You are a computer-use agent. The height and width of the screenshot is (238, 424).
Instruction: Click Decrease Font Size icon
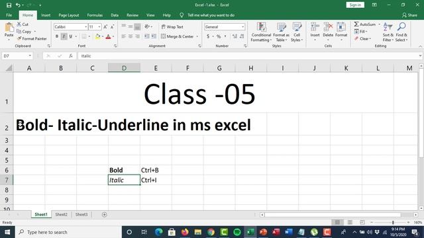(112, 26)
